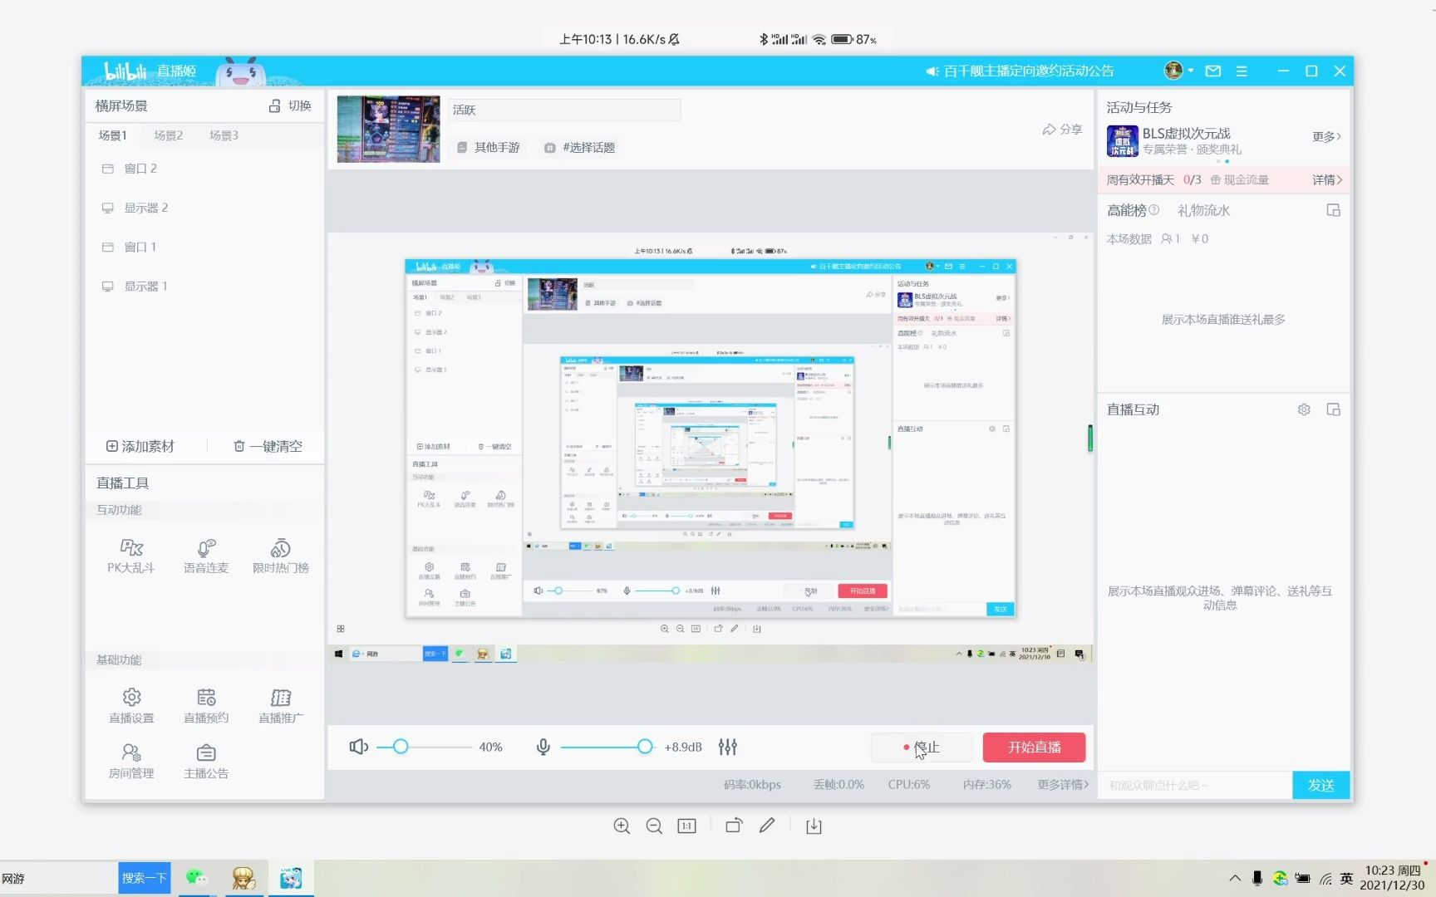Expand 更多 next to BLS虚拟次元战
The height and width of the screenshot is (897, 1436).
click(1325, 136)
